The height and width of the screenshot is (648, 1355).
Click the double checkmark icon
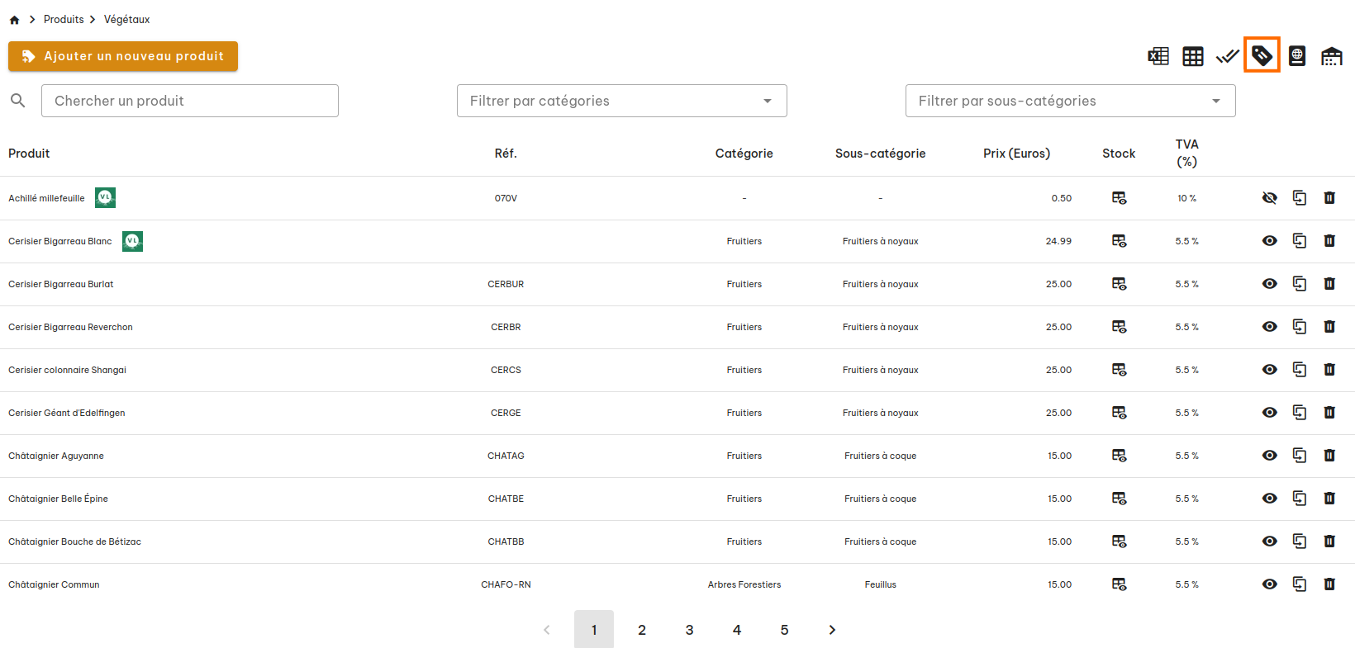pos(1228,56)
